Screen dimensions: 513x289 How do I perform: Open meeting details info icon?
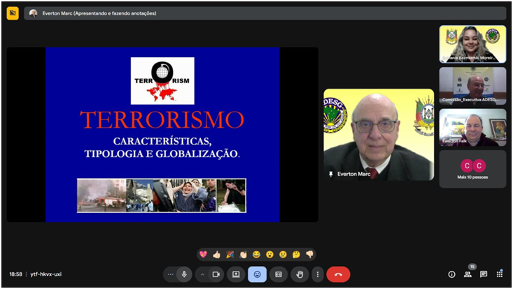click(451, 274)
